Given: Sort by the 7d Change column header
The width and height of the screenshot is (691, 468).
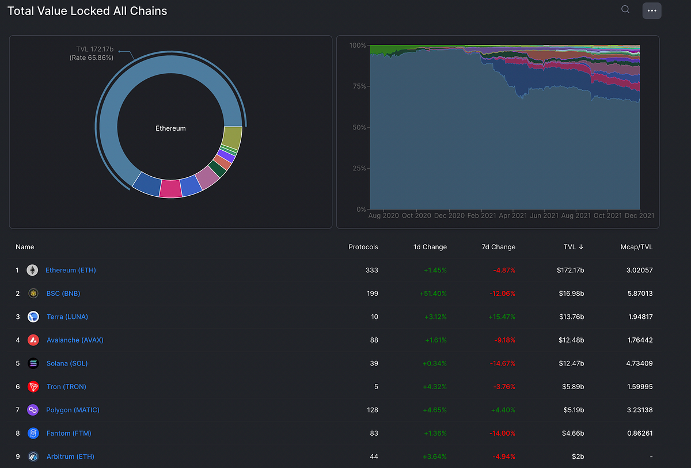Looking at the screenshot, I should (x=499, y=247).
